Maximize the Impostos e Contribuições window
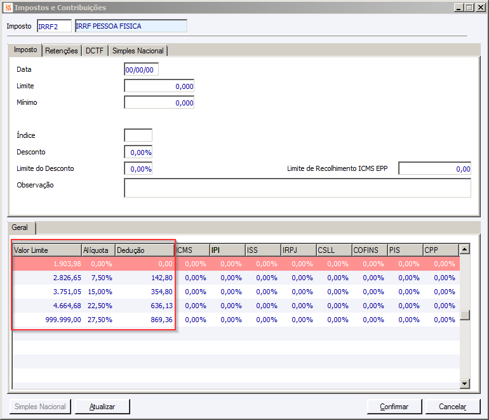This screenshot has width=489, height=420. pos(469,8)
